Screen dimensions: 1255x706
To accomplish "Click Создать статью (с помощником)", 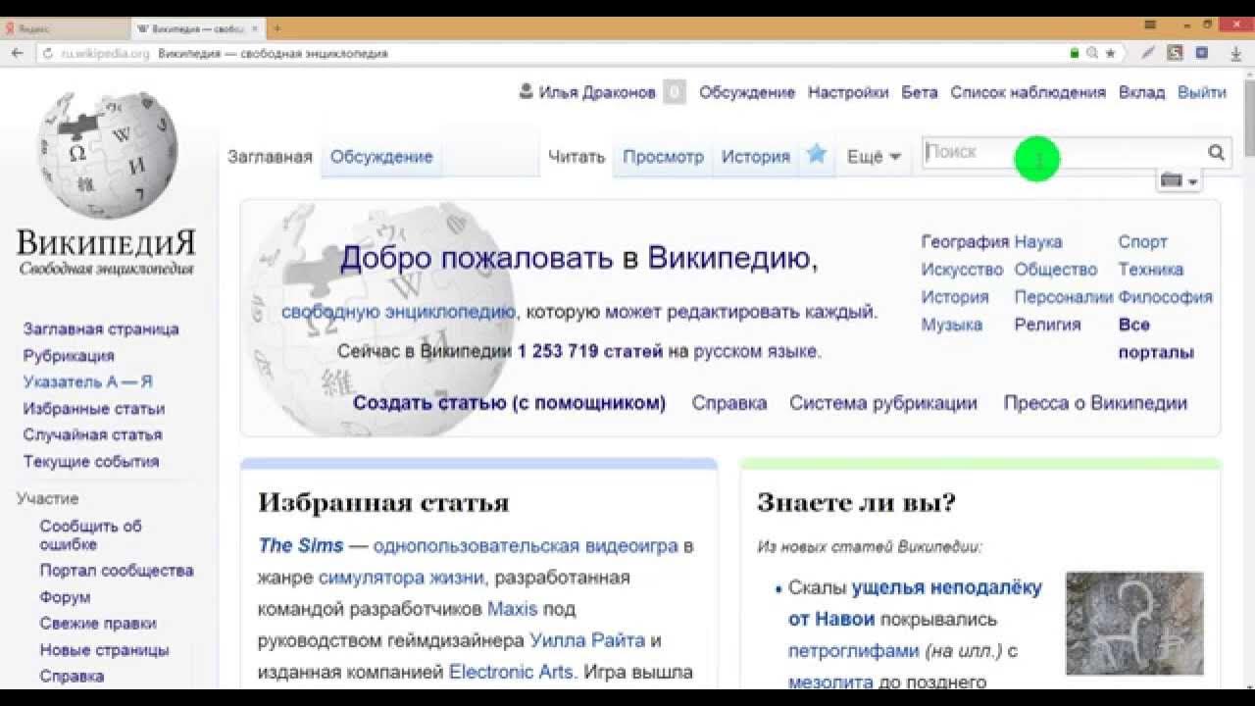I will pyautogui.click(x=509, y=403).
